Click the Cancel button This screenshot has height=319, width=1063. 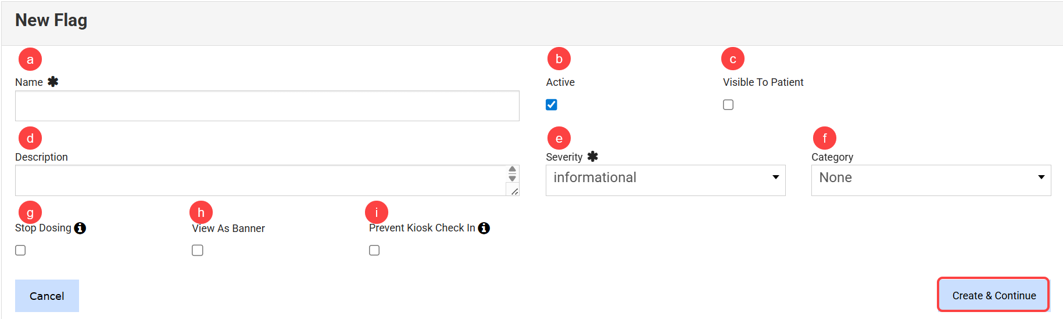(x=47, y=296)
